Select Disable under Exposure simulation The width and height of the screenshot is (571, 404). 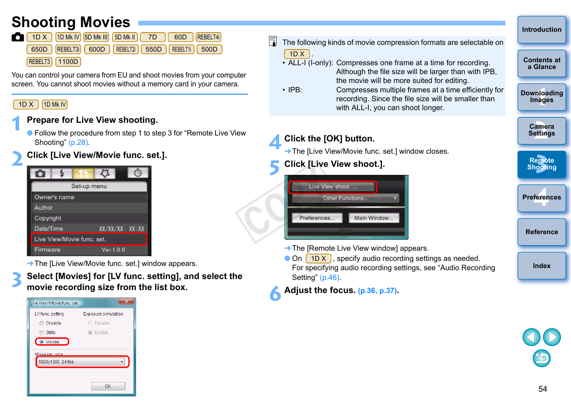[x=90, y=323]
